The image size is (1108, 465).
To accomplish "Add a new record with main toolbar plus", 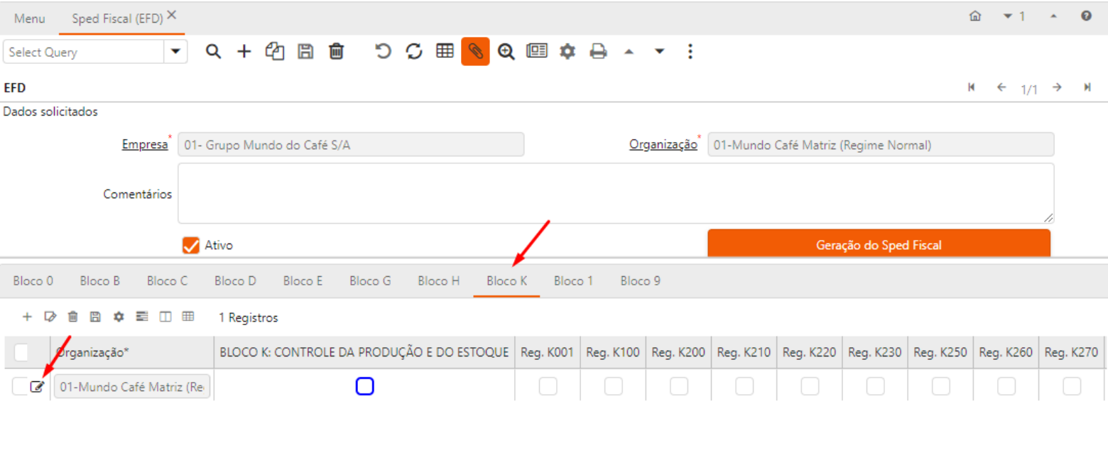I will point(244,52).
